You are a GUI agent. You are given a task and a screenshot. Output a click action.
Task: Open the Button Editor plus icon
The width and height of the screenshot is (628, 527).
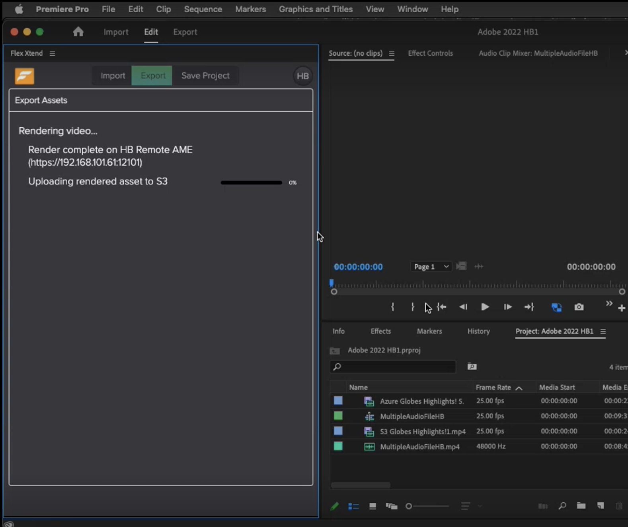tap(622, 308)
